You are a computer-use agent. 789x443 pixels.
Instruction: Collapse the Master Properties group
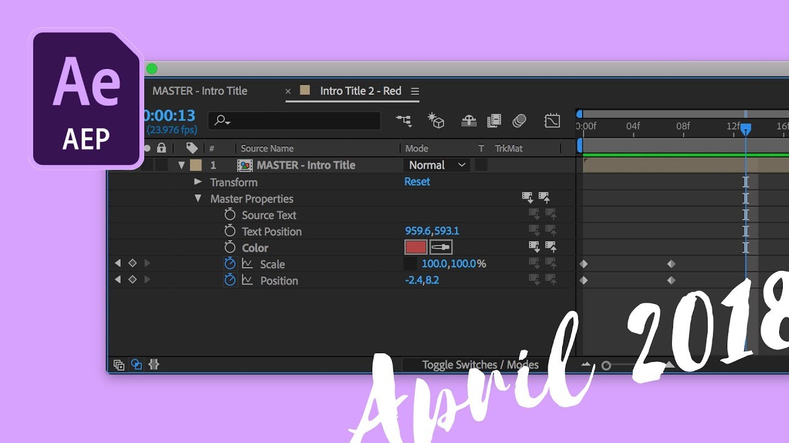point(198,198)
